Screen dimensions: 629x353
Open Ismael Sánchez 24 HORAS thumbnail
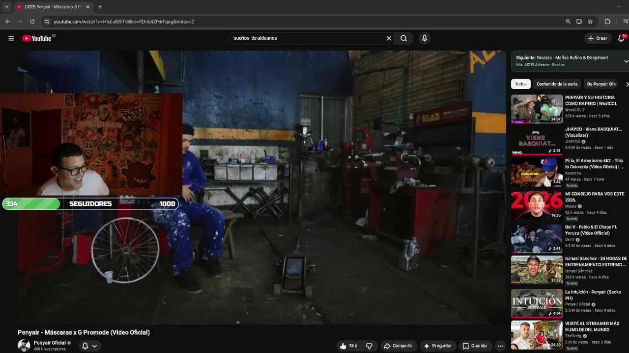click(537, 270)
